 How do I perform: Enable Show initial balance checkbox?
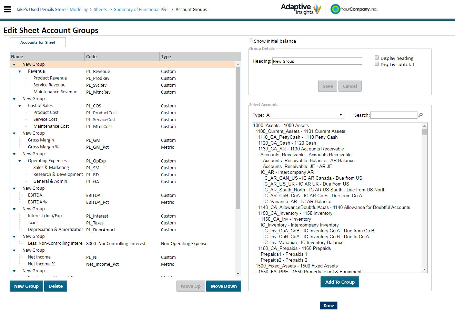pos(251,41)
